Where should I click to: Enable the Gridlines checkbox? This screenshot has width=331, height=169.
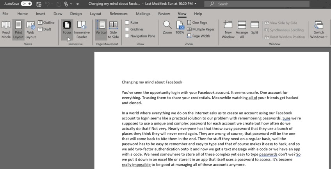click(x=127, y=29)
